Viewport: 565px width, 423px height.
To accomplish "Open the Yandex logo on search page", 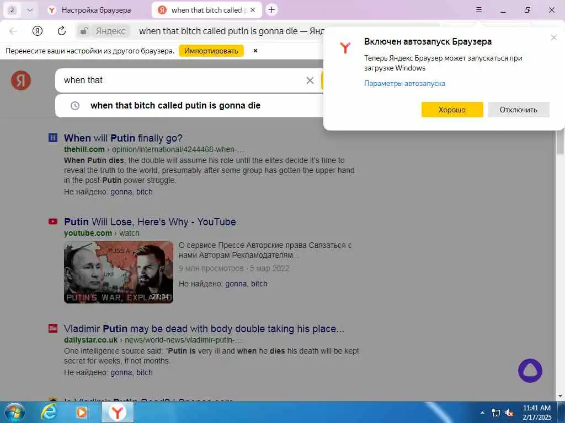I will (x=21, y=80).
